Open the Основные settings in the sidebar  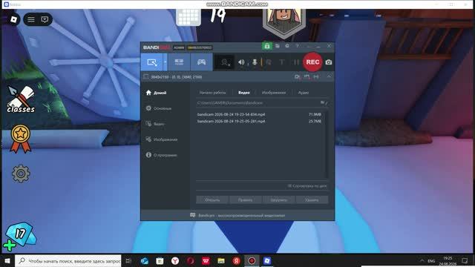tap(158, 108)
